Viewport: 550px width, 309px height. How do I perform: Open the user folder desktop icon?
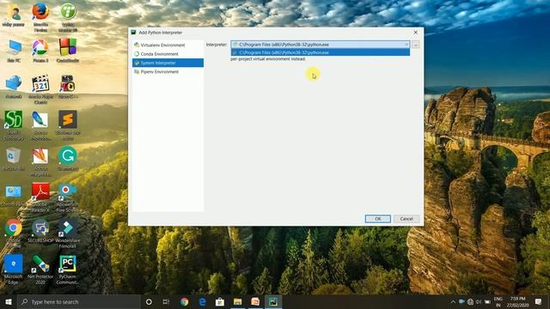coord(14,15)
